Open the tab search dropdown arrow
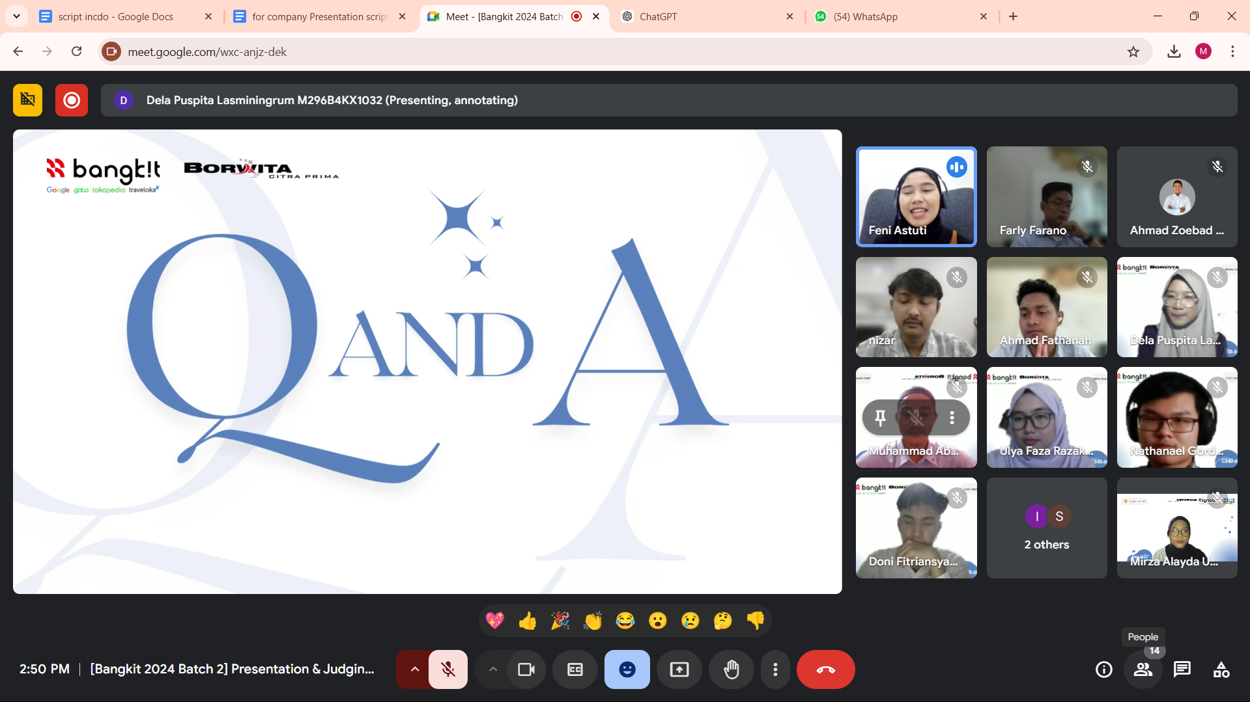 tap(16, 16)
